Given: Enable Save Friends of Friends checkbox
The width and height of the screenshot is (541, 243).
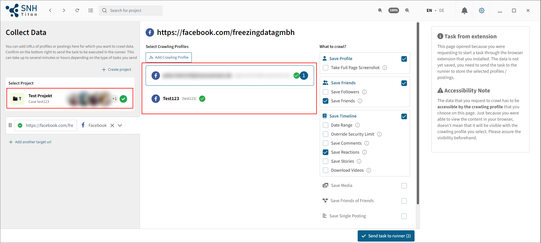Looking at the screenshot, I should pos(404,201).
